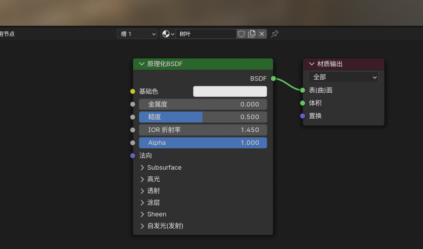Unlink the 树叶 material with X icon
The image size is (423, 249).
click(x=262, y=34)
